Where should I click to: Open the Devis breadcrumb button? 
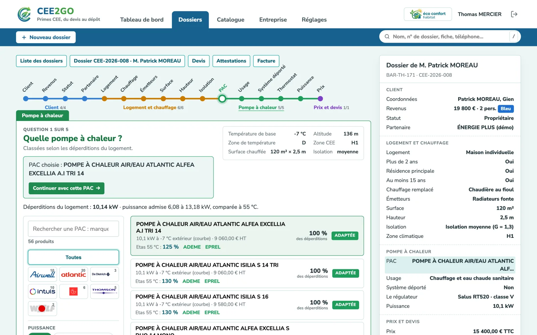tap(199, 61)
